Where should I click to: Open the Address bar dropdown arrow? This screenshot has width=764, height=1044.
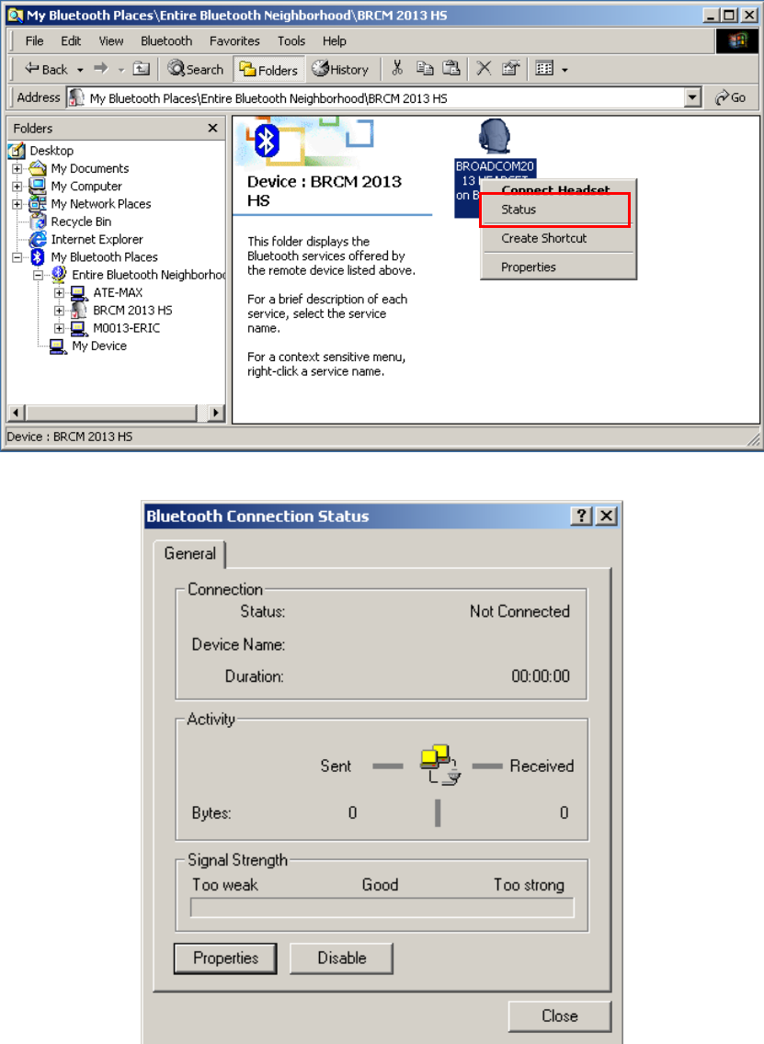click(692, 97)
